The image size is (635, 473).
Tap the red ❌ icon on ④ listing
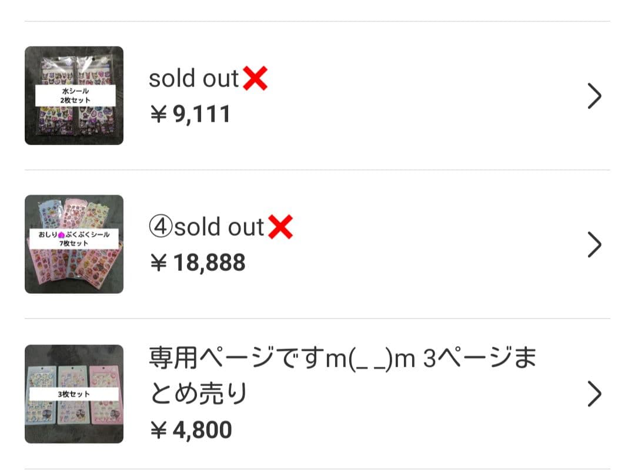pos(280,226)
